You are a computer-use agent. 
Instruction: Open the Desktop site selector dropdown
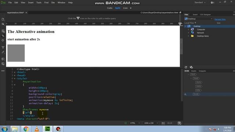pyautogui.click(x=199, y=19)
